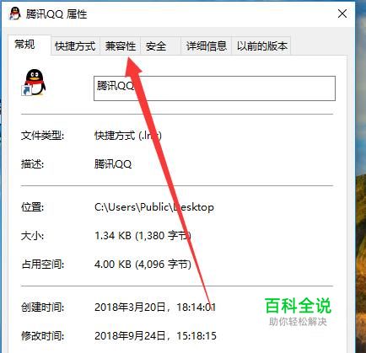Click the file type value 快捷方式 (.lnk)
366x353 pixels.
coord(128,136)
